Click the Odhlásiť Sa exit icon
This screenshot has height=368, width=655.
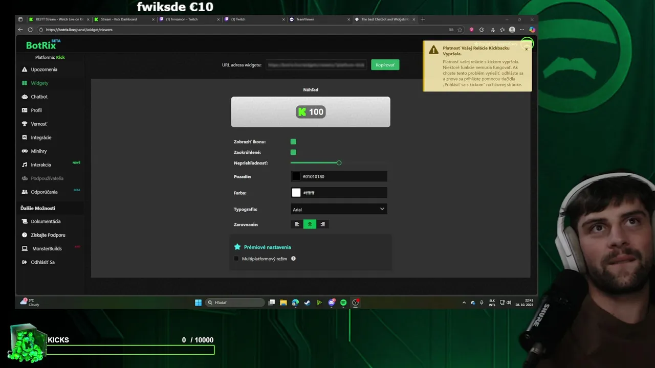(25, 262)
